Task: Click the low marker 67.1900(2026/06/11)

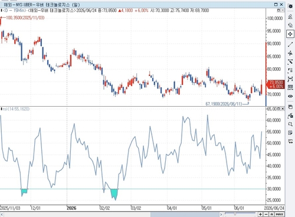Action: click(224, 104)
